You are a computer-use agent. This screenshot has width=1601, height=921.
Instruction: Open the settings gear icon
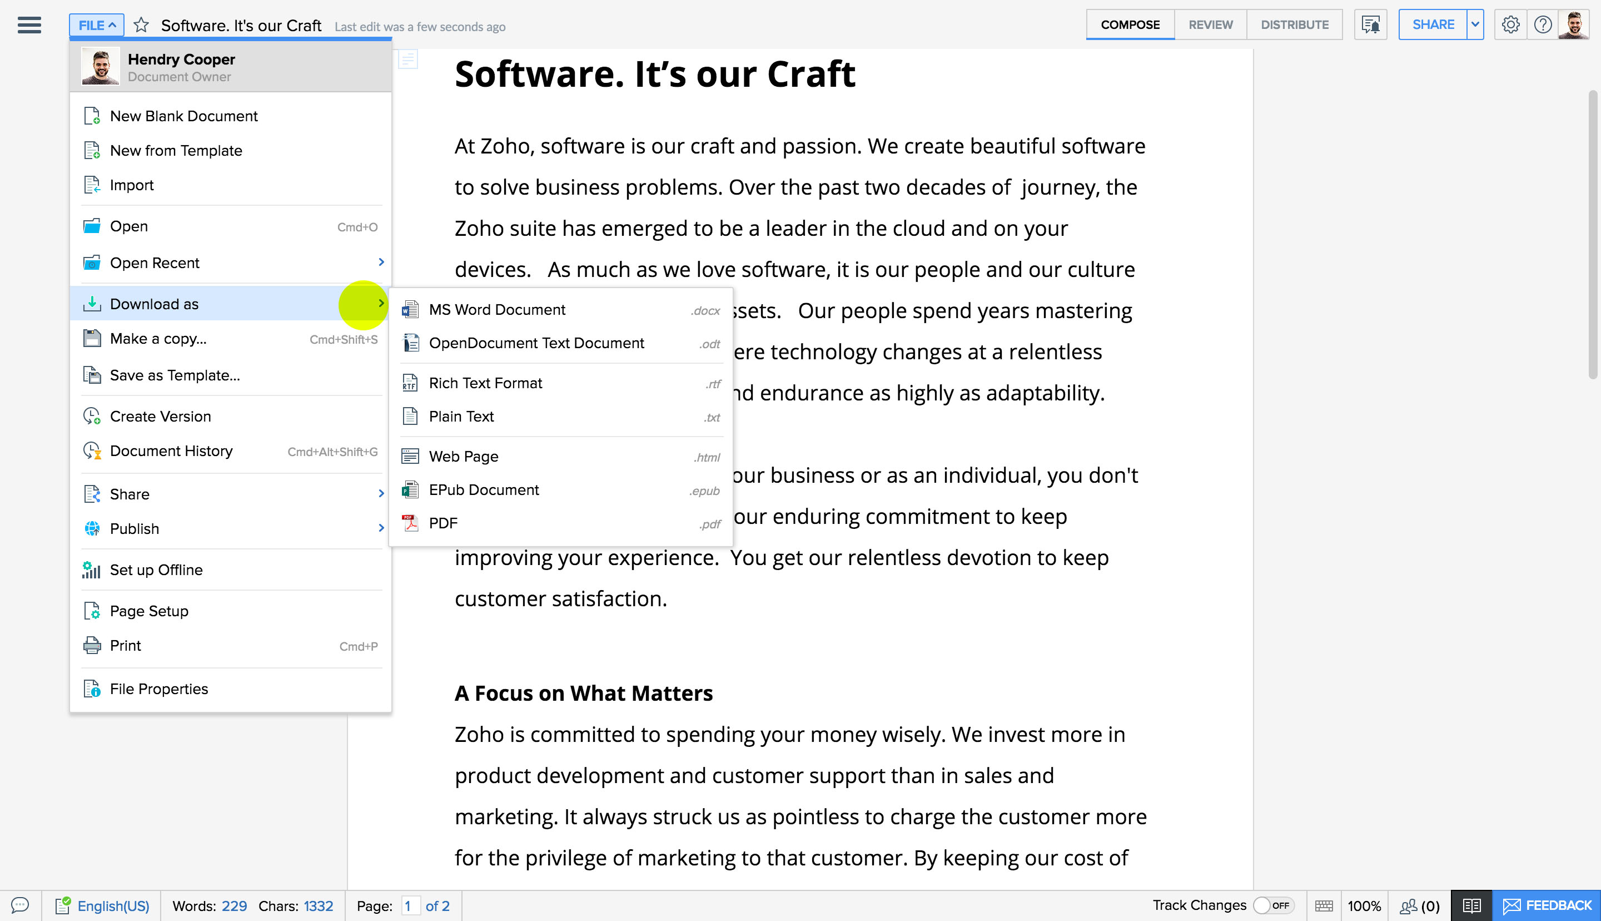pos(1510,24)
